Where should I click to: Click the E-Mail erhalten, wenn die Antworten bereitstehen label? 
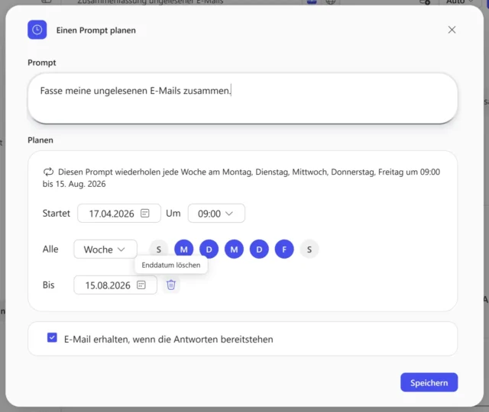[169, 339]
